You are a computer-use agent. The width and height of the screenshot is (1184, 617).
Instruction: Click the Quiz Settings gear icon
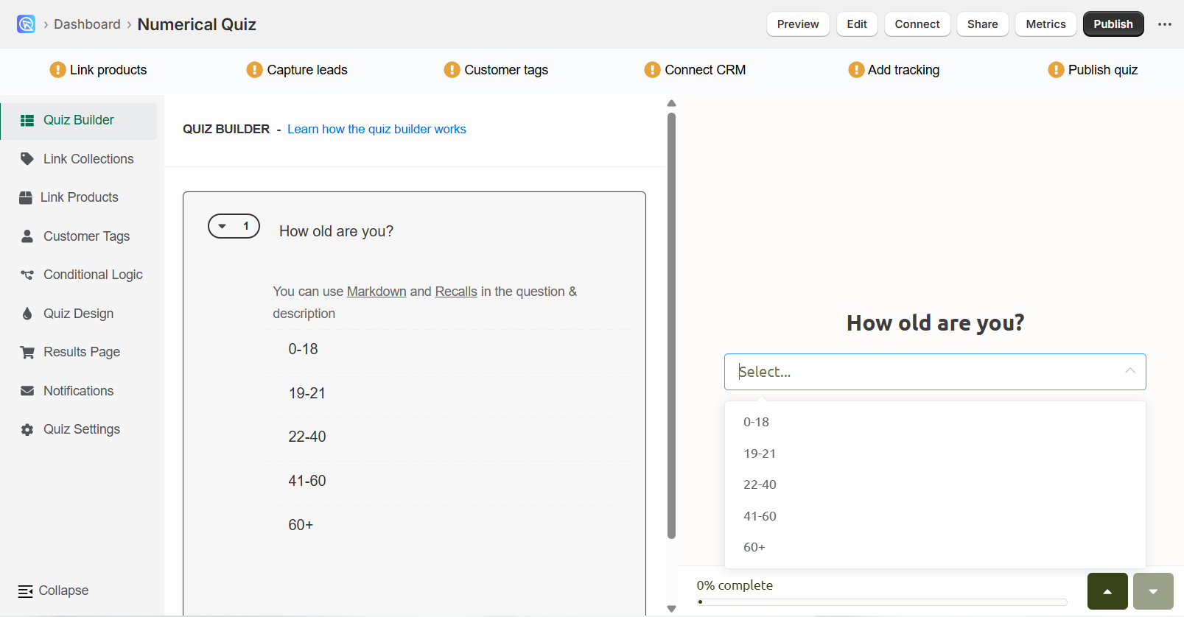[x=27, y=430]
